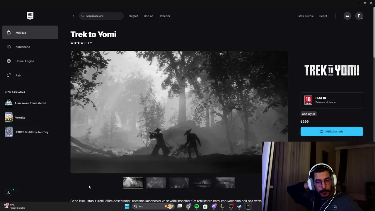Open Microsoft Store from taskbar
Screen dimensions: 375x211
click(x=205, y=206)
